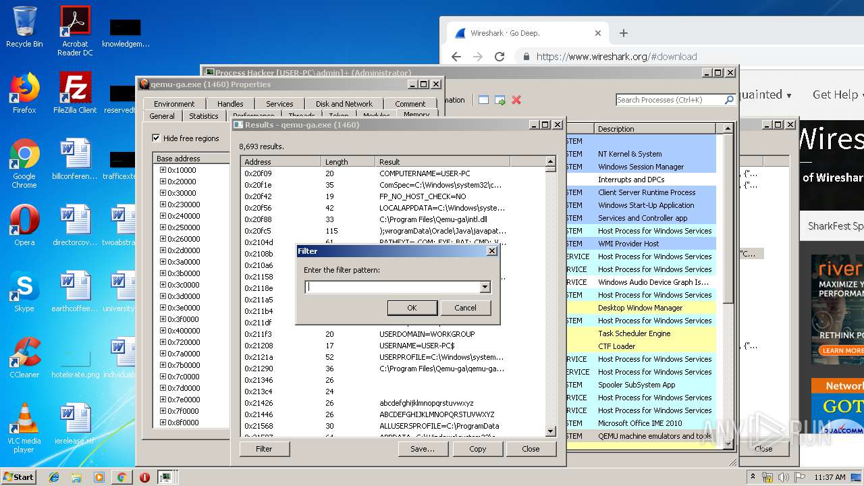Expand the 0x20000 memory region
This screenshot has width=864, height=486.
163,182
